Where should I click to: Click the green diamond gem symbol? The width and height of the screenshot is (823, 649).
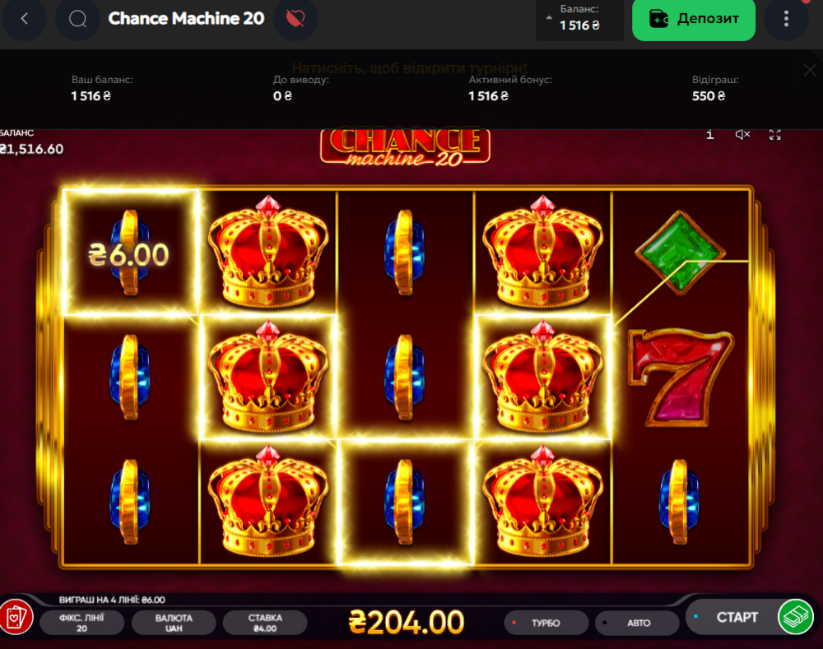(x=680, y=252)
